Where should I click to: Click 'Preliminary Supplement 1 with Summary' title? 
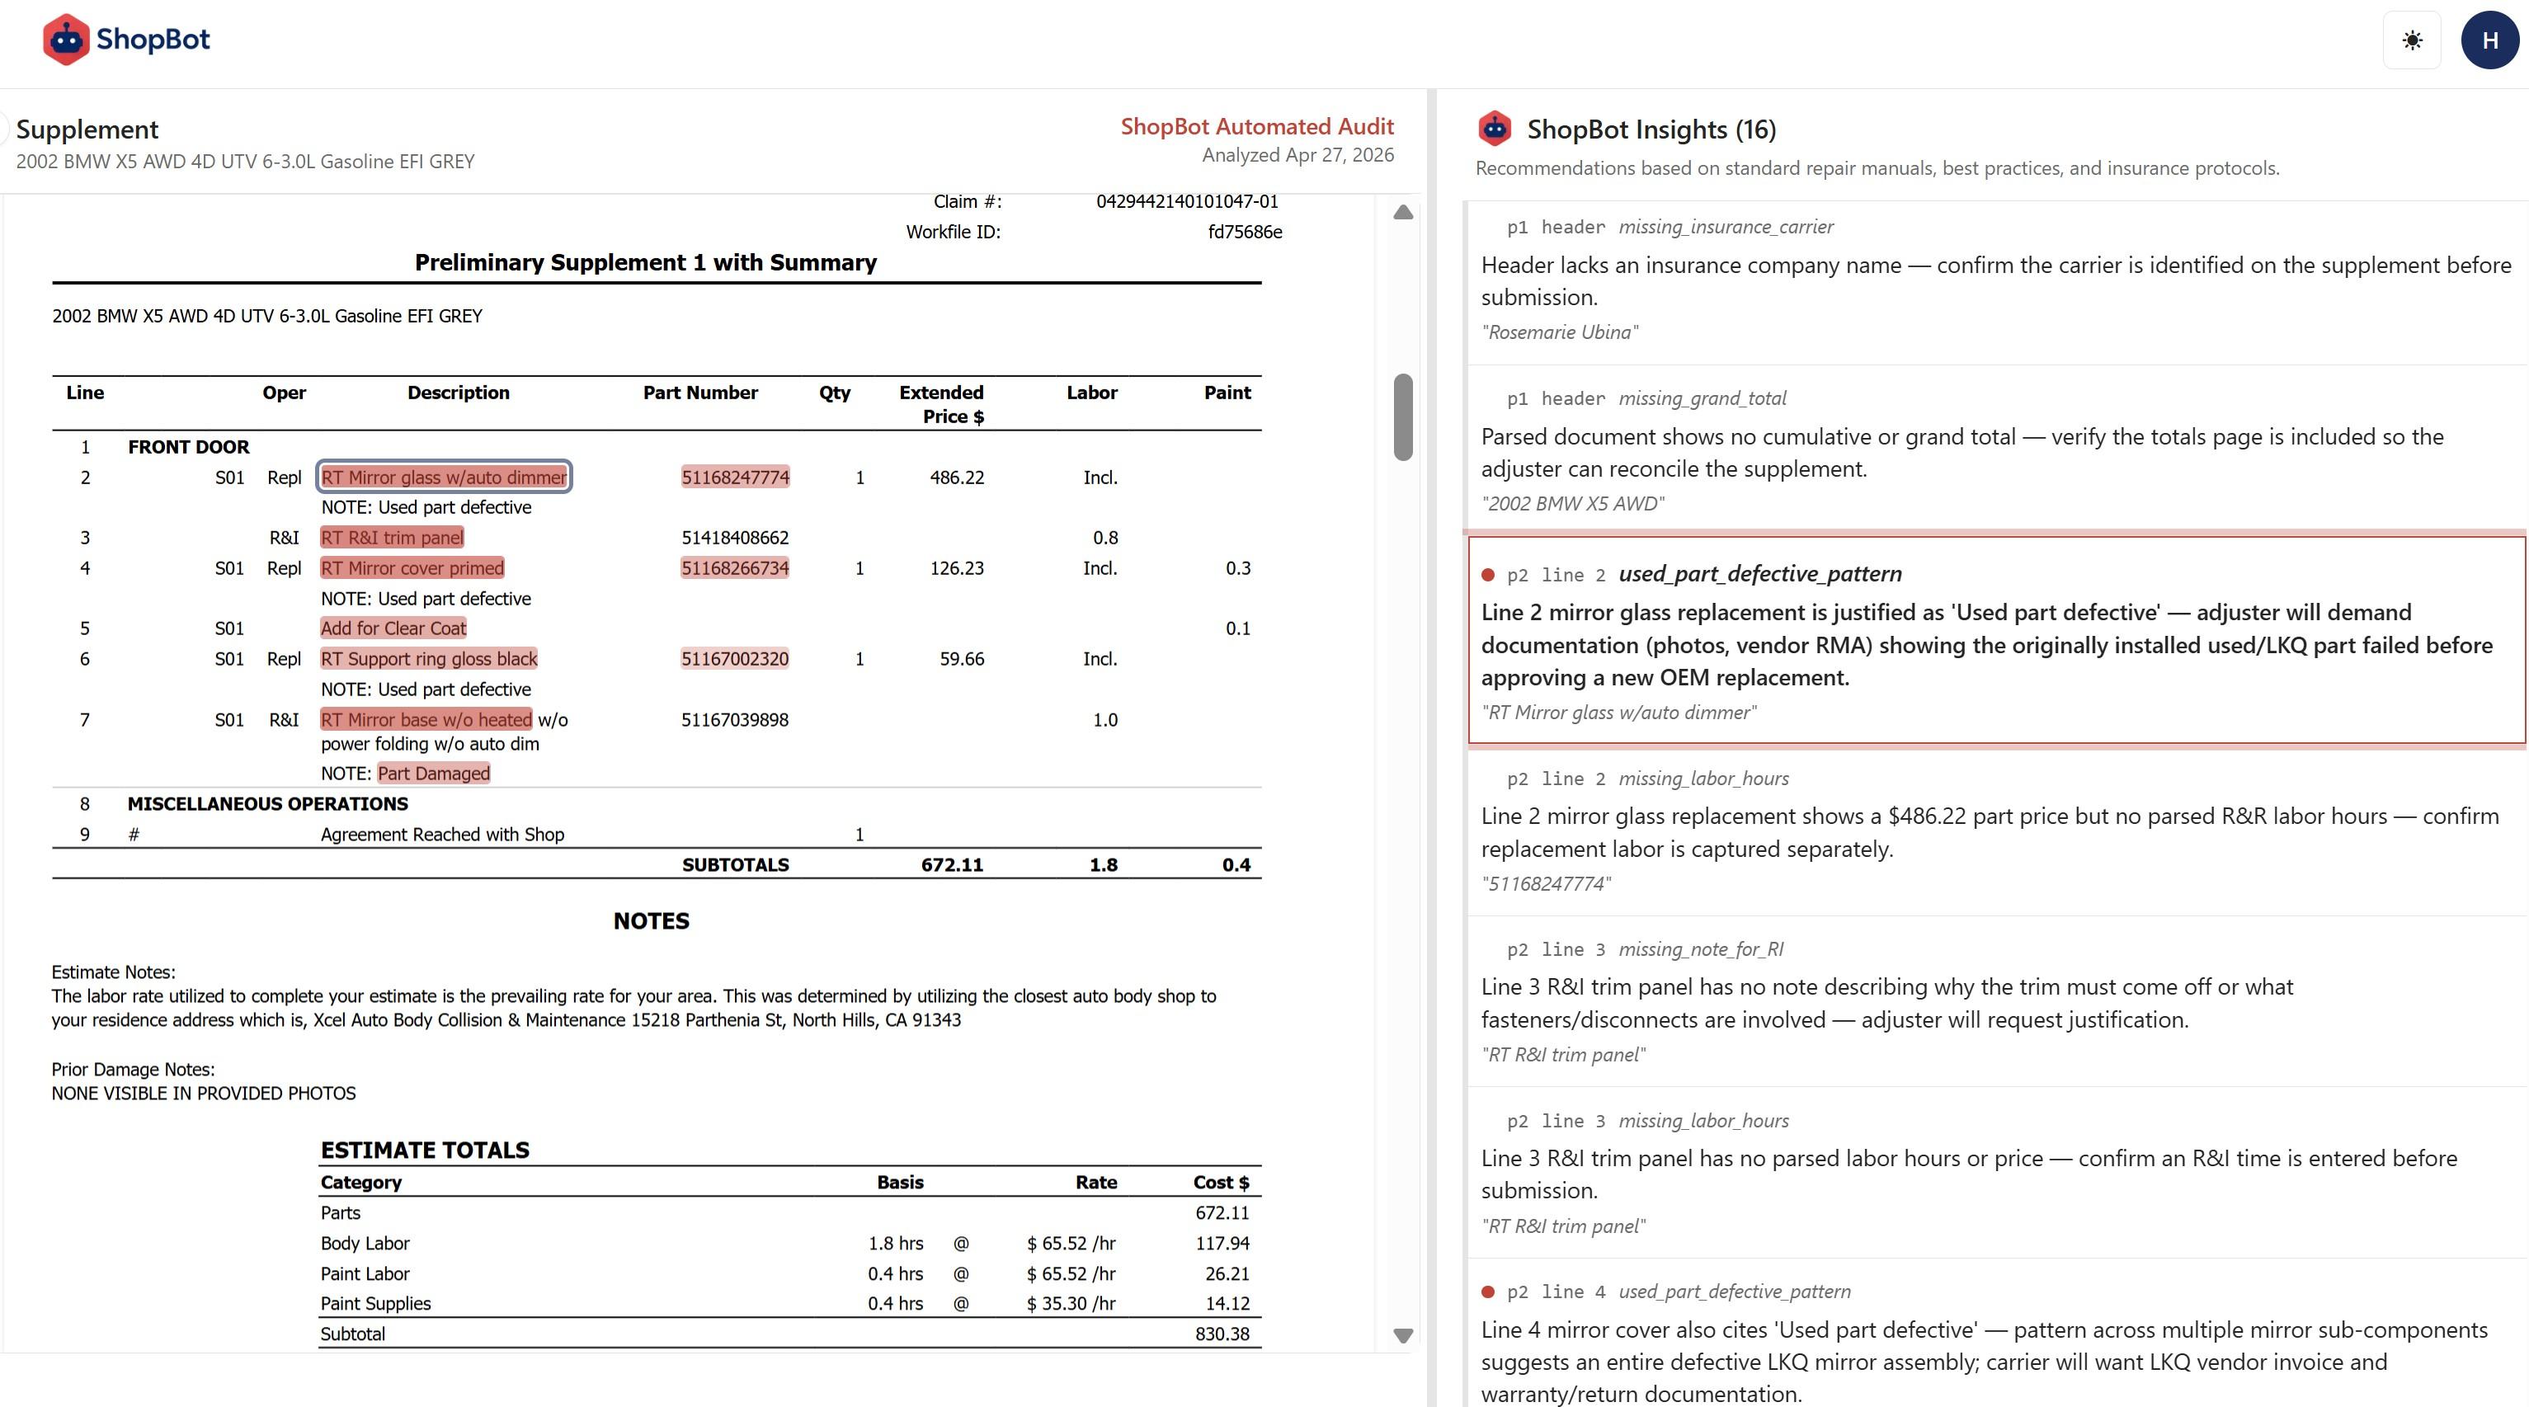tap(645, 262)
